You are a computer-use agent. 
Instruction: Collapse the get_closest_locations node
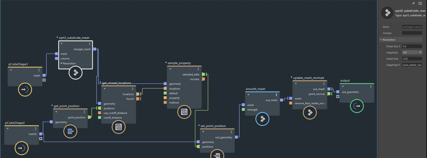pyautogui.click(x=105, y=89)
